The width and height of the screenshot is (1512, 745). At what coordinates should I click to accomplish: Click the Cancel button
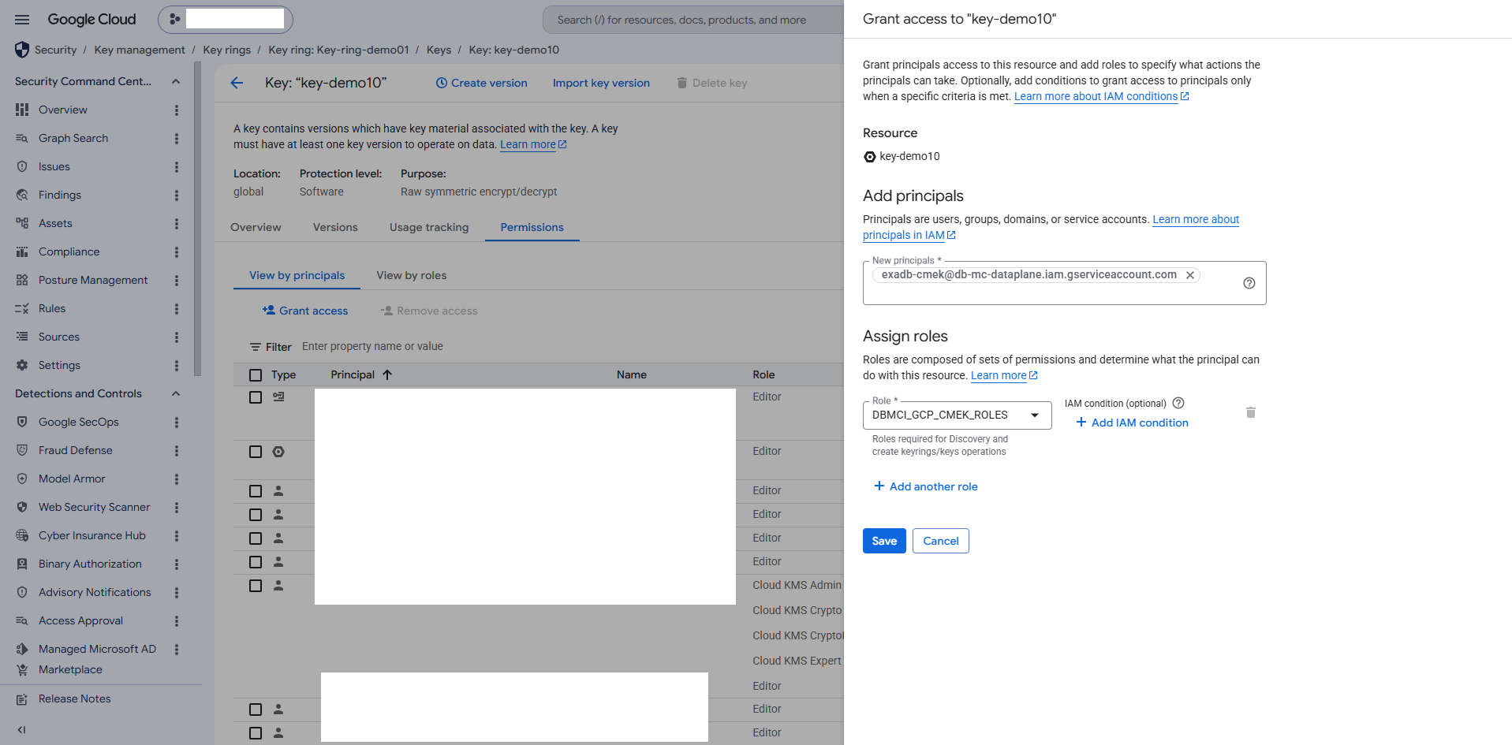[941, 541]
